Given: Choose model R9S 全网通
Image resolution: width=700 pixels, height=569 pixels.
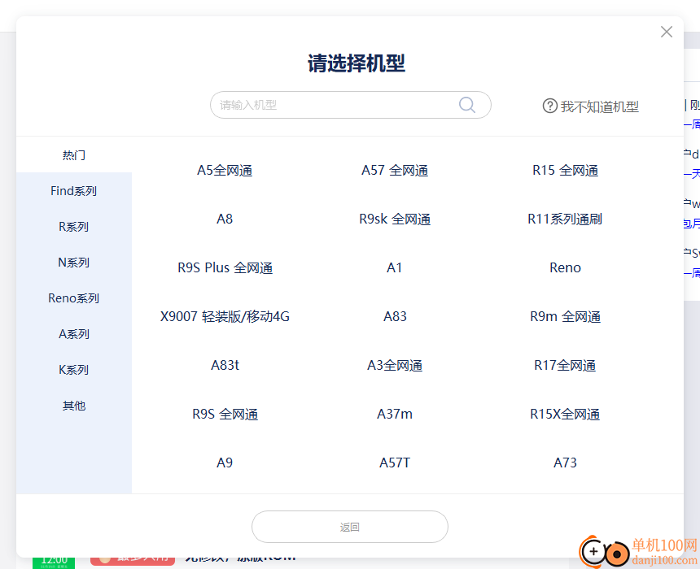Looking at the screenshot, I should (x=225, y=414).
